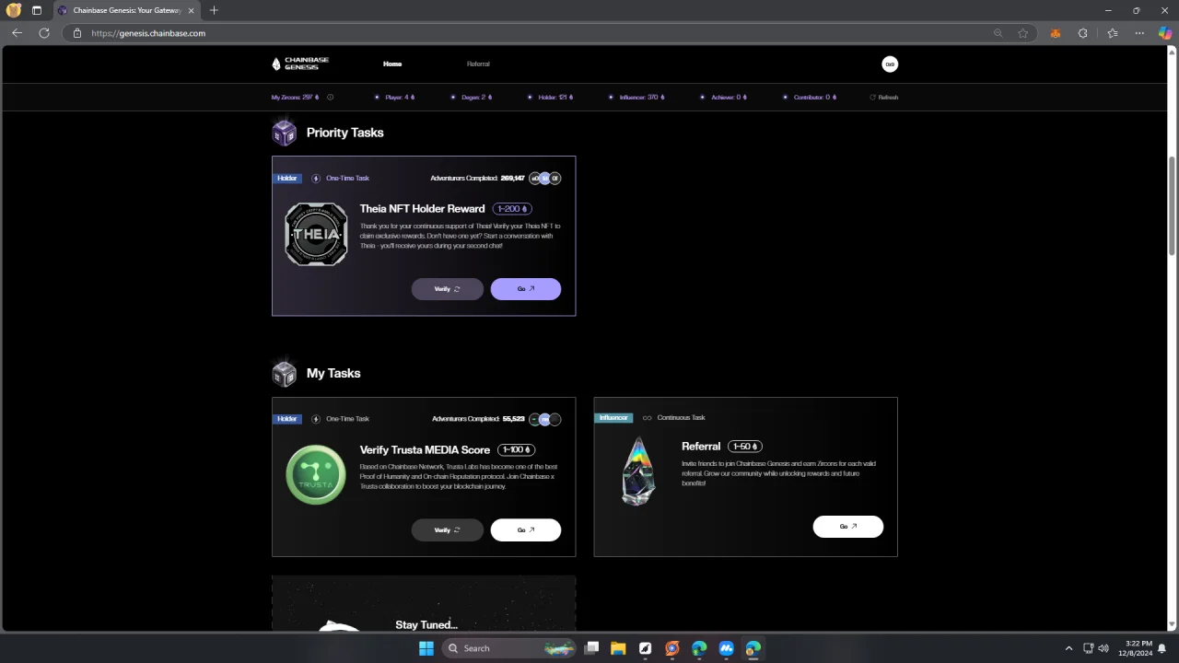The width and height of the screenshot is (1179, 663).
Task: Launch File Explorer from the taskbar
Action: [x=618, y=648]
